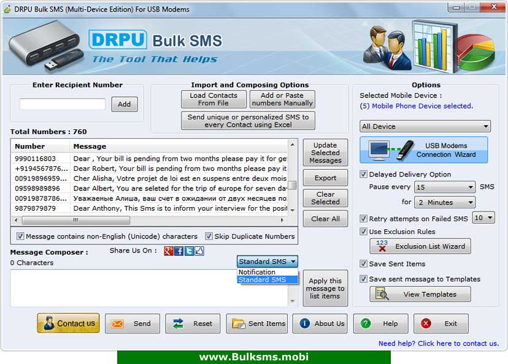
Task: Select Notification from the SMS type list
Action: [258, 272]
